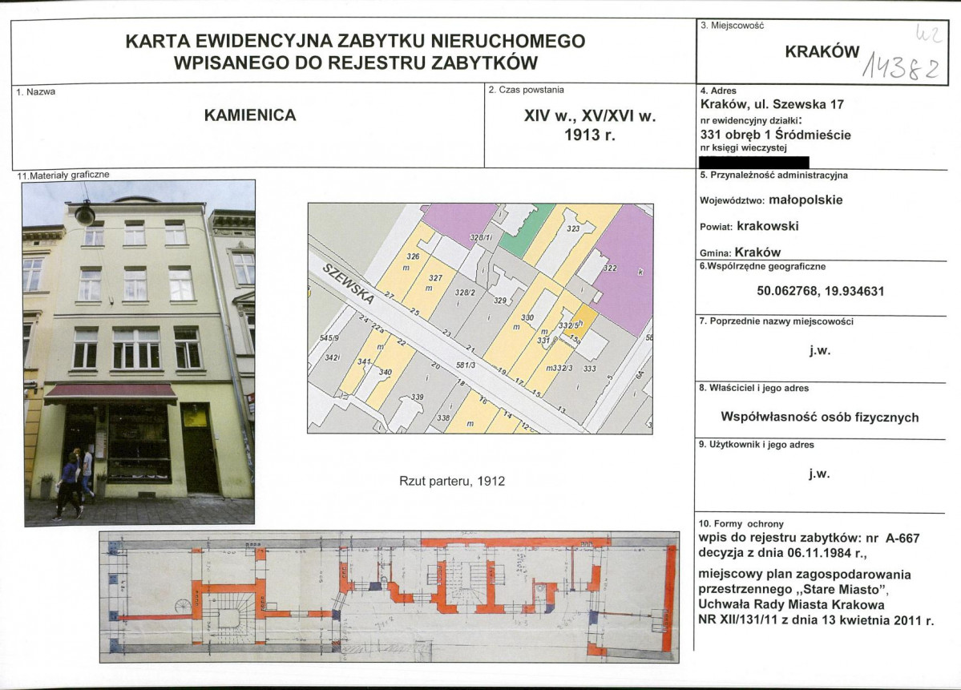961x690 pixels.
Task: Click parcel number 339 on the map
Action: [x=417, y=397]
